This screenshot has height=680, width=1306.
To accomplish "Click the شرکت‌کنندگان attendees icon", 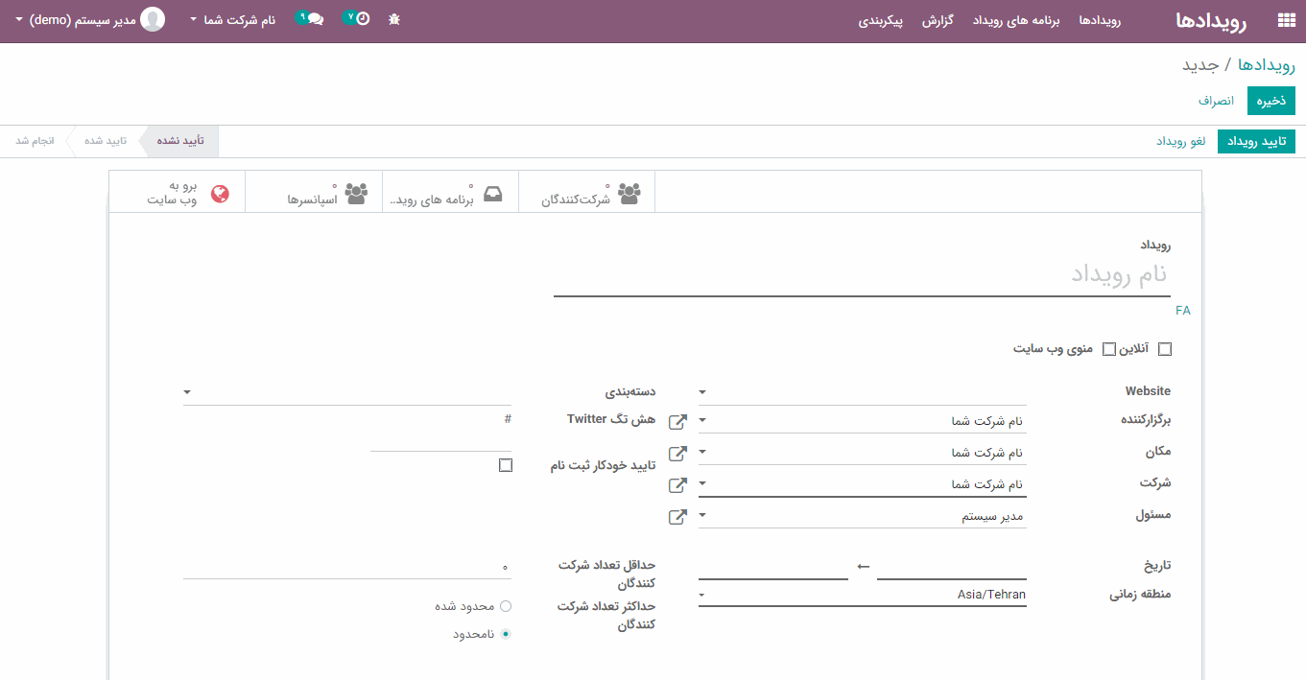I will coord(629,193).
